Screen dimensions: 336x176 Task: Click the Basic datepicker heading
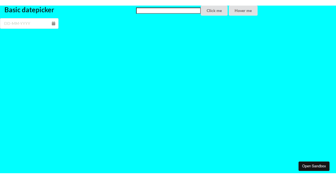click(x=29, y=10)
